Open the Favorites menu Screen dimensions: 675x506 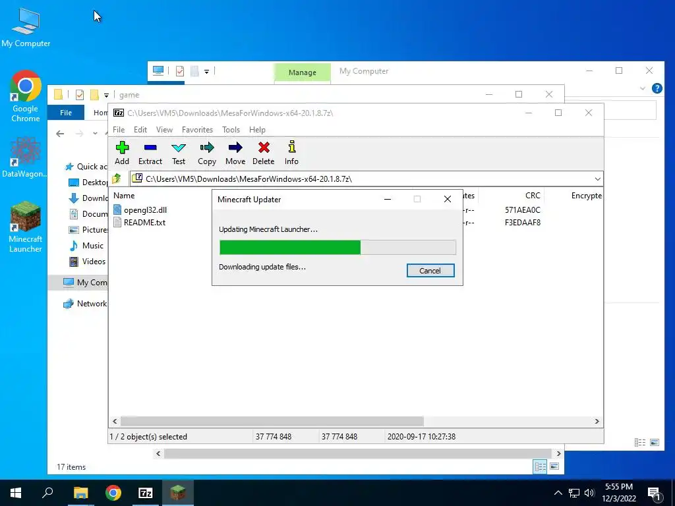click(197, 130)
